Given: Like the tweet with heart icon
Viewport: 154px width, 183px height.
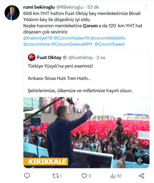Looking at the screenshot, I should click(84, 176).
